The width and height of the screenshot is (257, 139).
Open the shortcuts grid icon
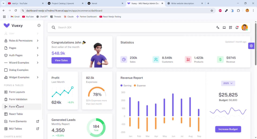[231, 28]
